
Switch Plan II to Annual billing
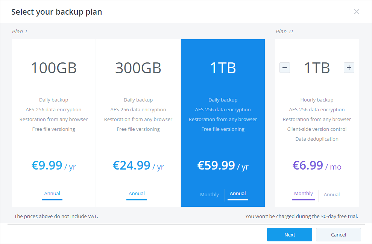click(x=332, y=194)
